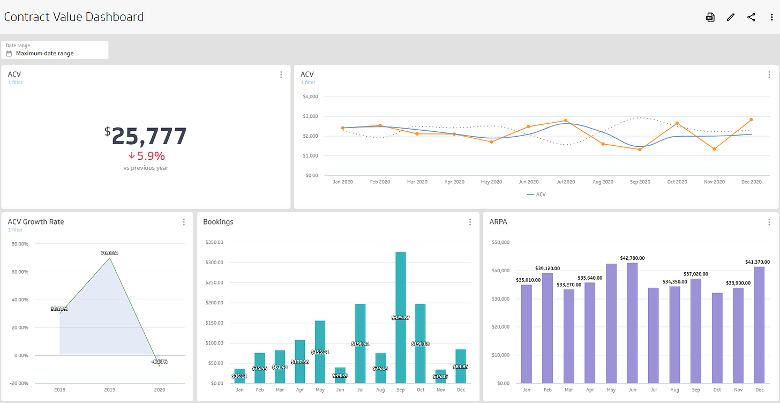This screenshot has width=780, height=403.
Task: Click the vs previous year label
Action: pos(146,168)
